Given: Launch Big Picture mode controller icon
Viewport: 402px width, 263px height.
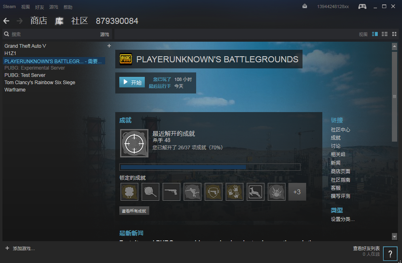Looking at the screenshot, I should [362, 6].
